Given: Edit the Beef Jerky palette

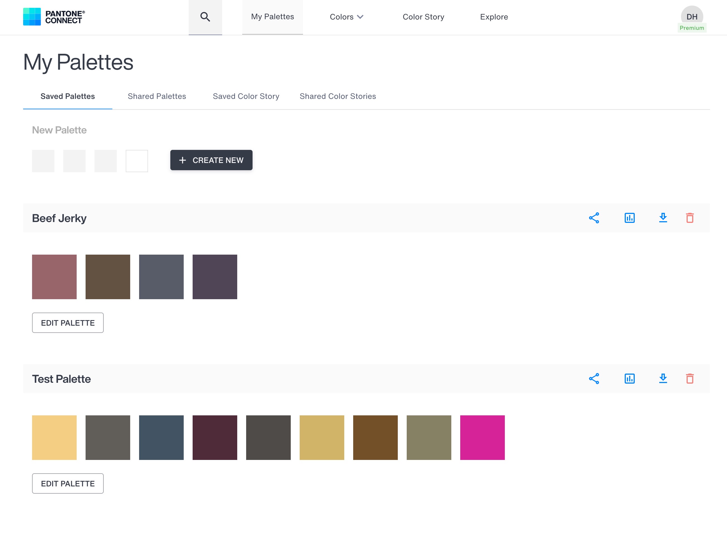Looking at the screenshot, I should [x=68, y=323].
